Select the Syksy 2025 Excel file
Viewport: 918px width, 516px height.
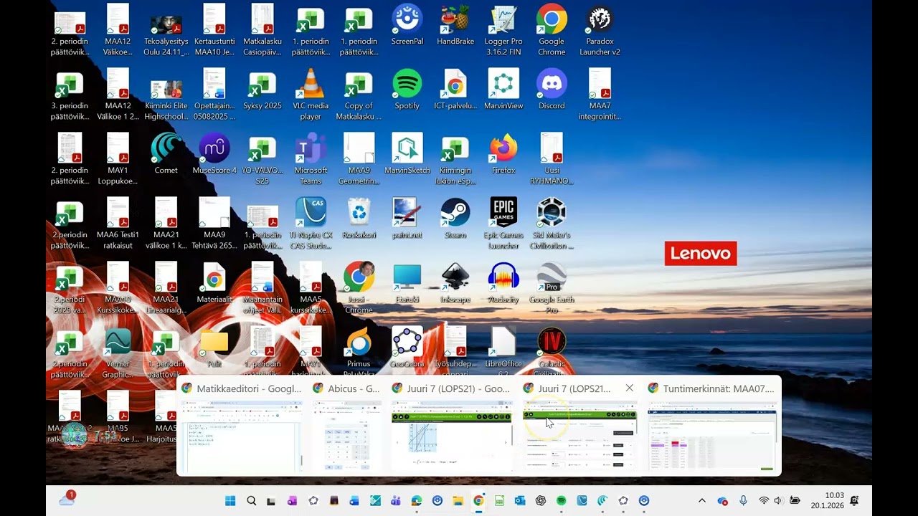pos(262,90)
